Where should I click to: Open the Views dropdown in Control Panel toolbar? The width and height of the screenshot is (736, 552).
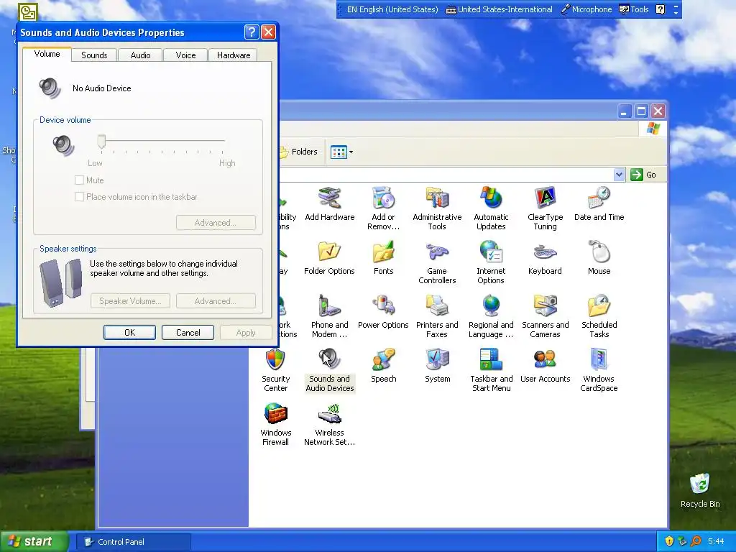coord(341,152)
